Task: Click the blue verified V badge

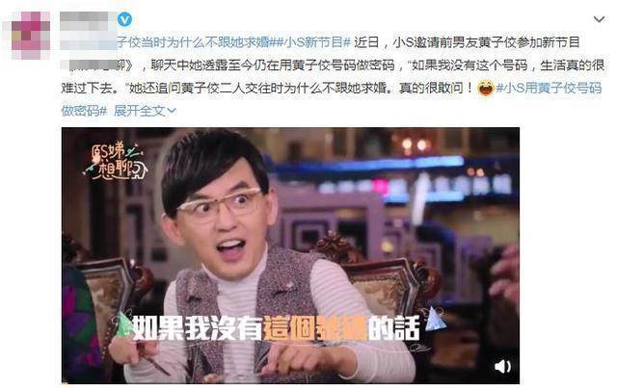Action: pos(125,19)
